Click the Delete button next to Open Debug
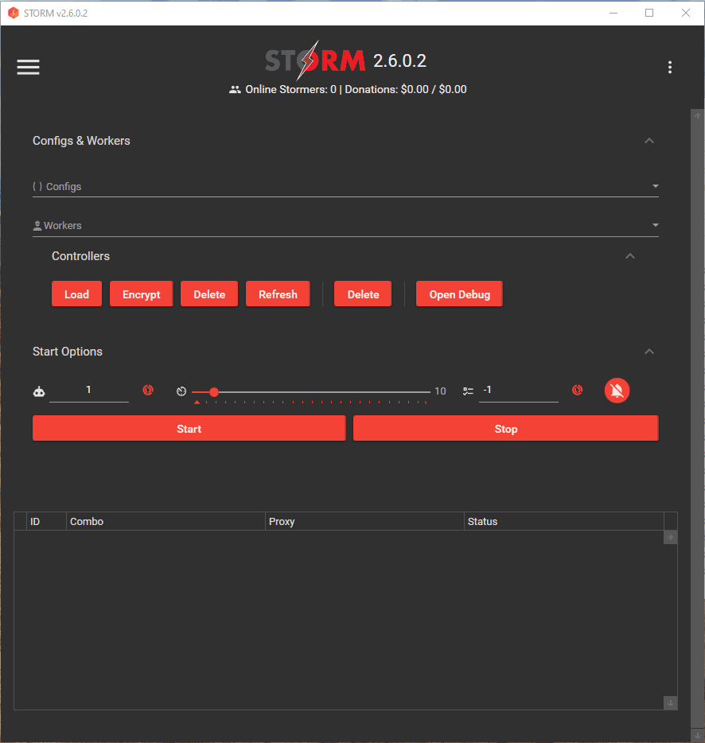The image size is (705, 743). [x=363, y=294]
